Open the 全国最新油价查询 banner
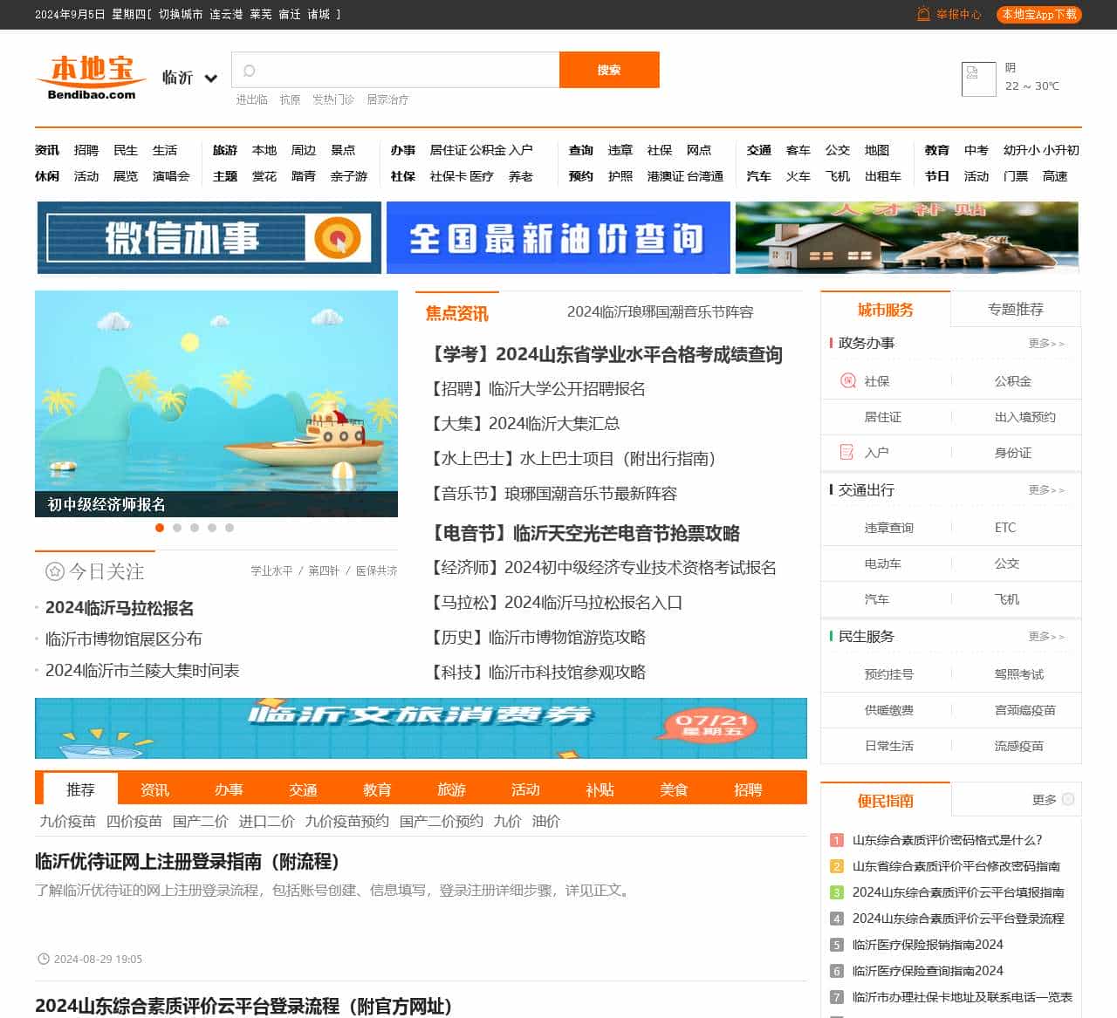Image resolution: width=1117 pixels, height=1018 pixels. [558, 237]
